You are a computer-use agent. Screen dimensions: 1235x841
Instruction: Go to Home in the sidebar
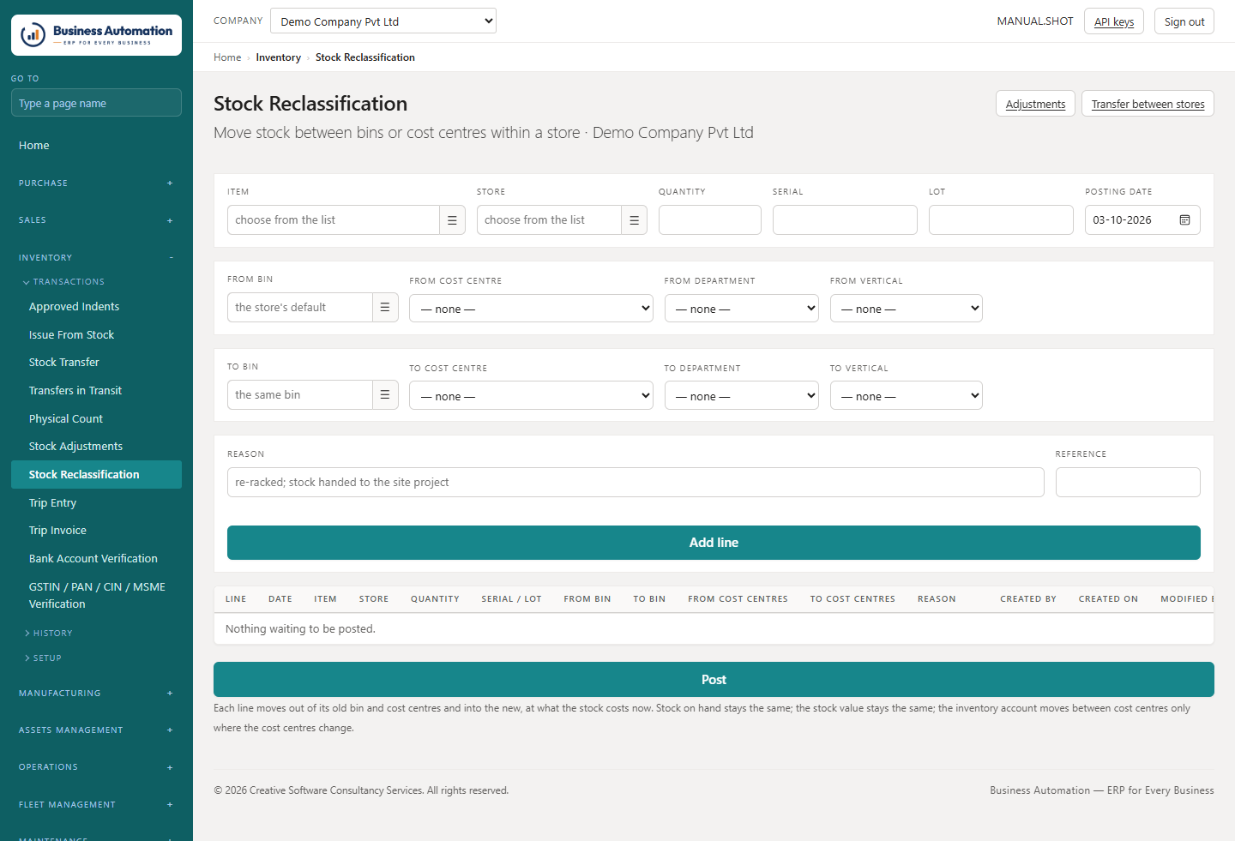96,146
